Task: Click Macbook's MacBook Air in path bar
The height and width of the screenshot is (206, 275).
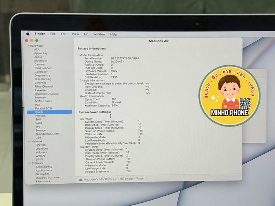Action: point(100,179)
